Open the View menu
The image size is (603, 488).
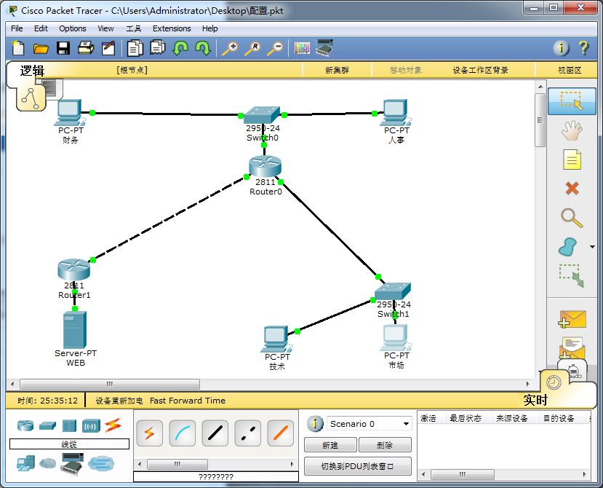[x=105, y=28]
